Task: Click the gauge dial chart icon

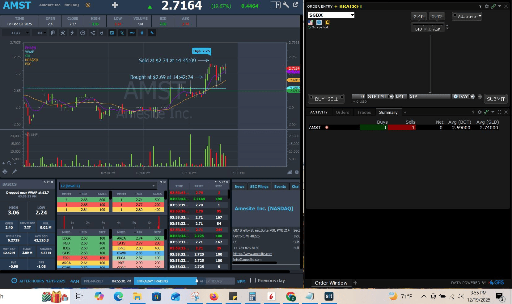Action: (83, 33)
